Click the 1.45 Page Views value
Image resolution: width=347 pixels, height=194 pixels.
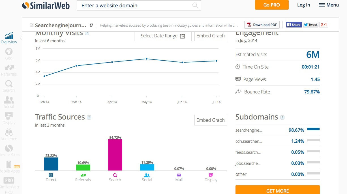[x=315, y=79]
